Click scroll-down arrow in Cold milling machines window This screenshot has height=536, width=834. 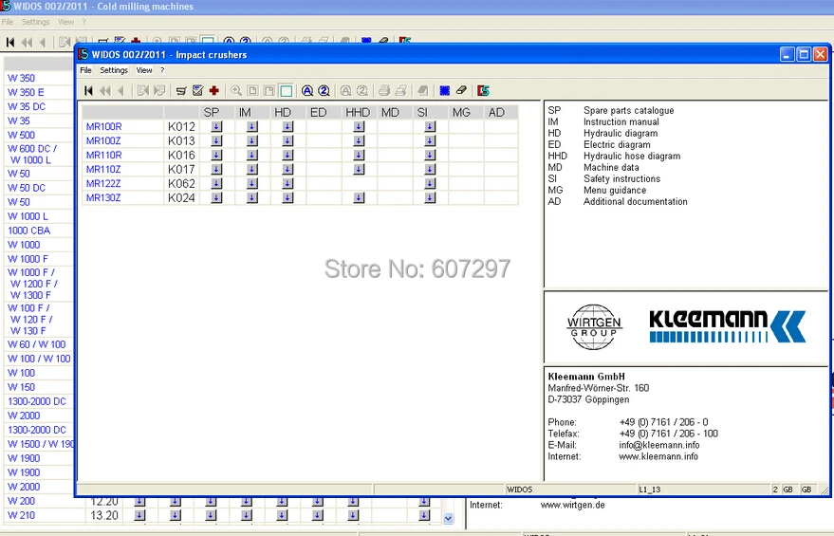449,518
